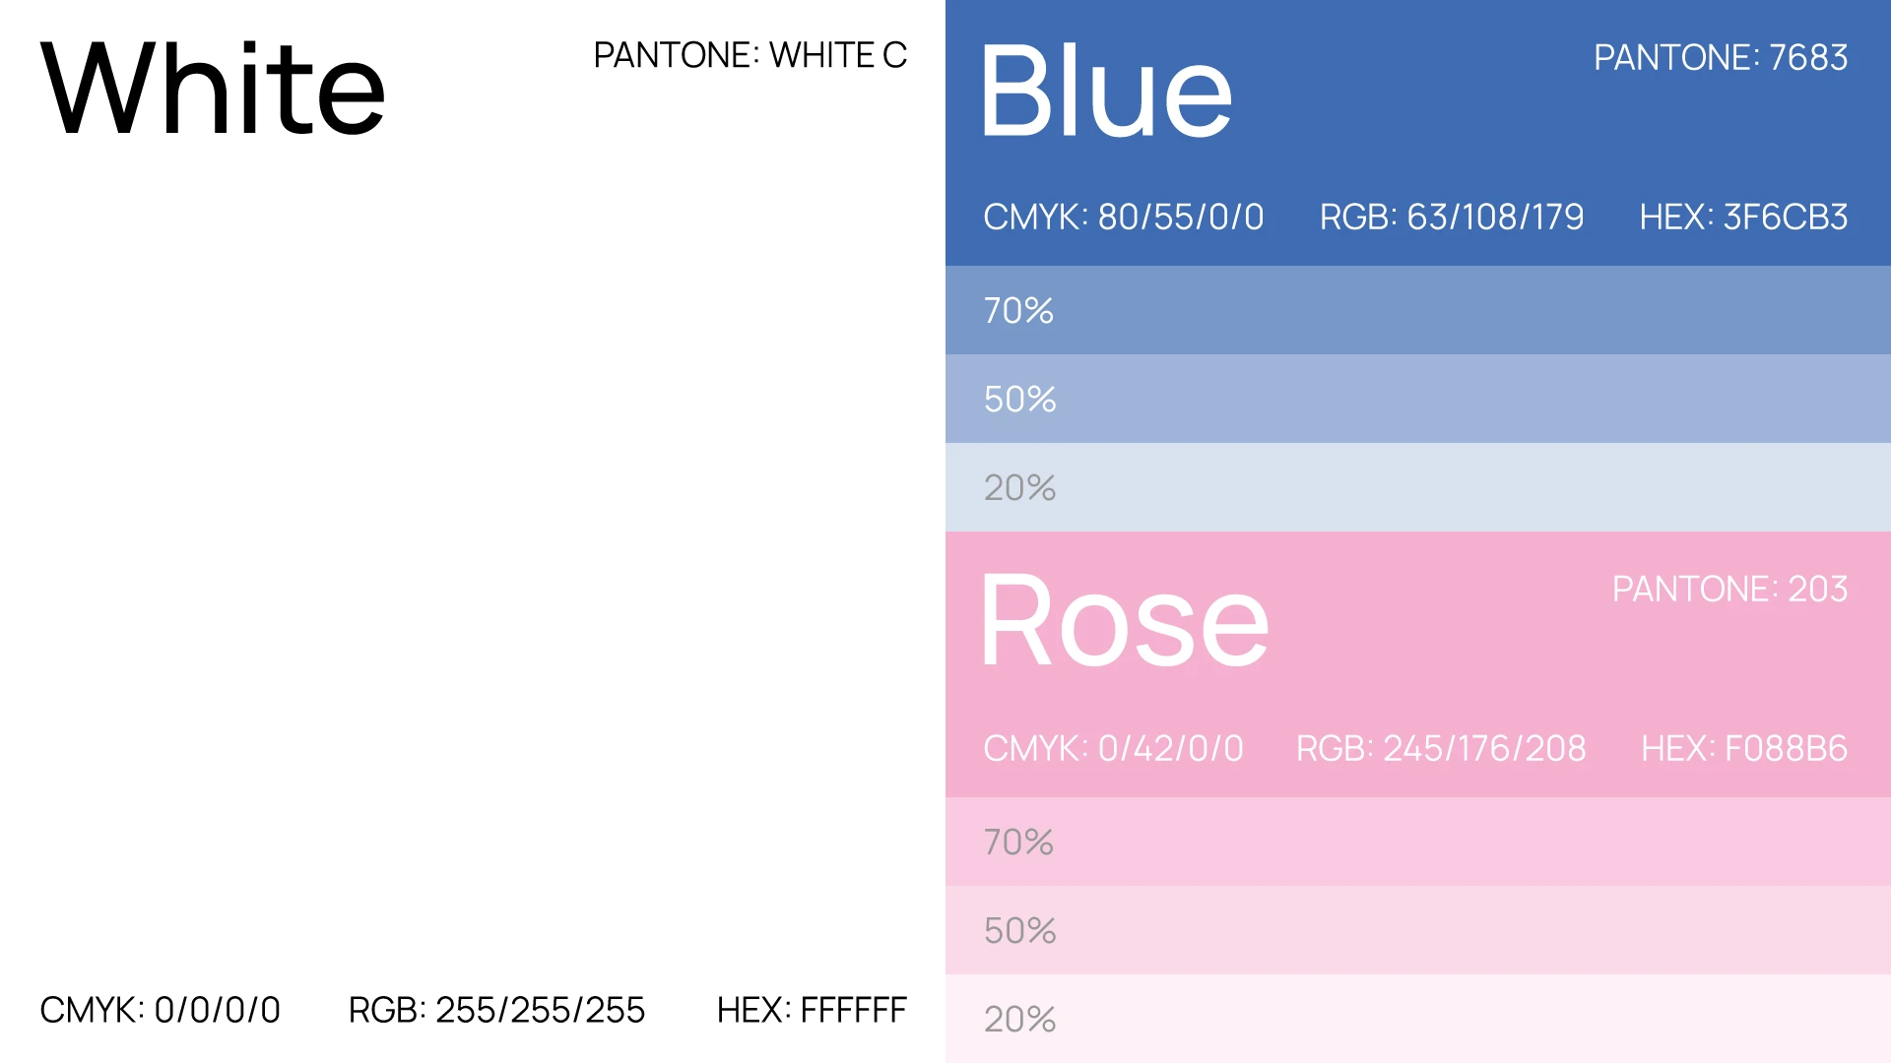This screenshot has width=1891, height=1063.
Task: Click the PANTONE: 203 label
Action: (1728, 590)
